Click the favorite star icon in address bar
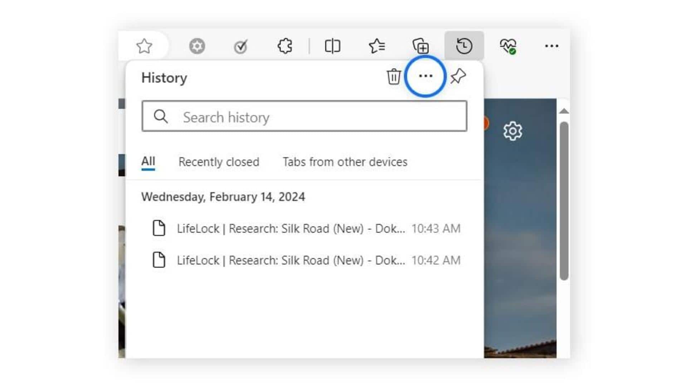The image size is (687, 386). (144, 46)
